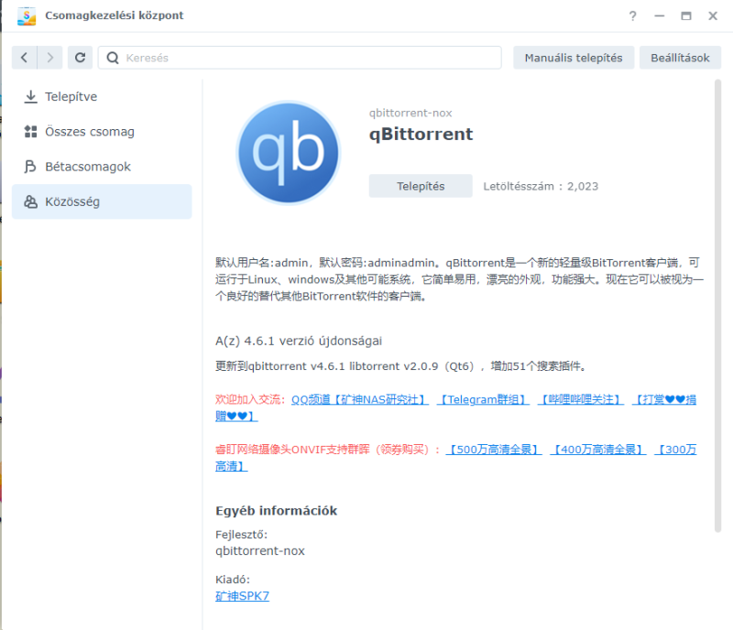Click the qBittorrent title text
This screenshot has width=733, height=630.
[421, 134]
